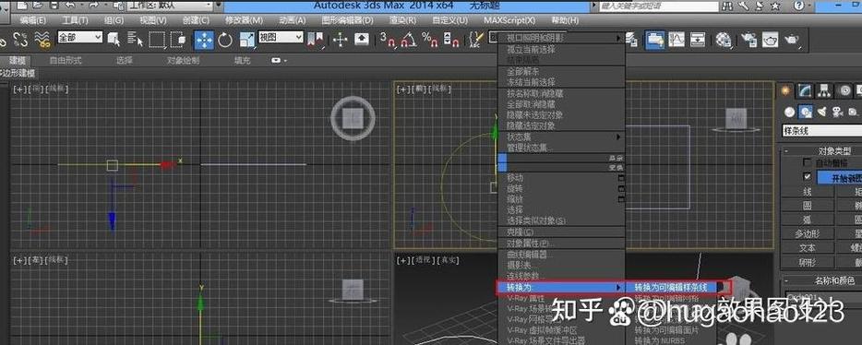Choose rectangular selection region tool
The width and height of the screenshot is (862, 345).
pyautogui.click(x=157, y=39)
